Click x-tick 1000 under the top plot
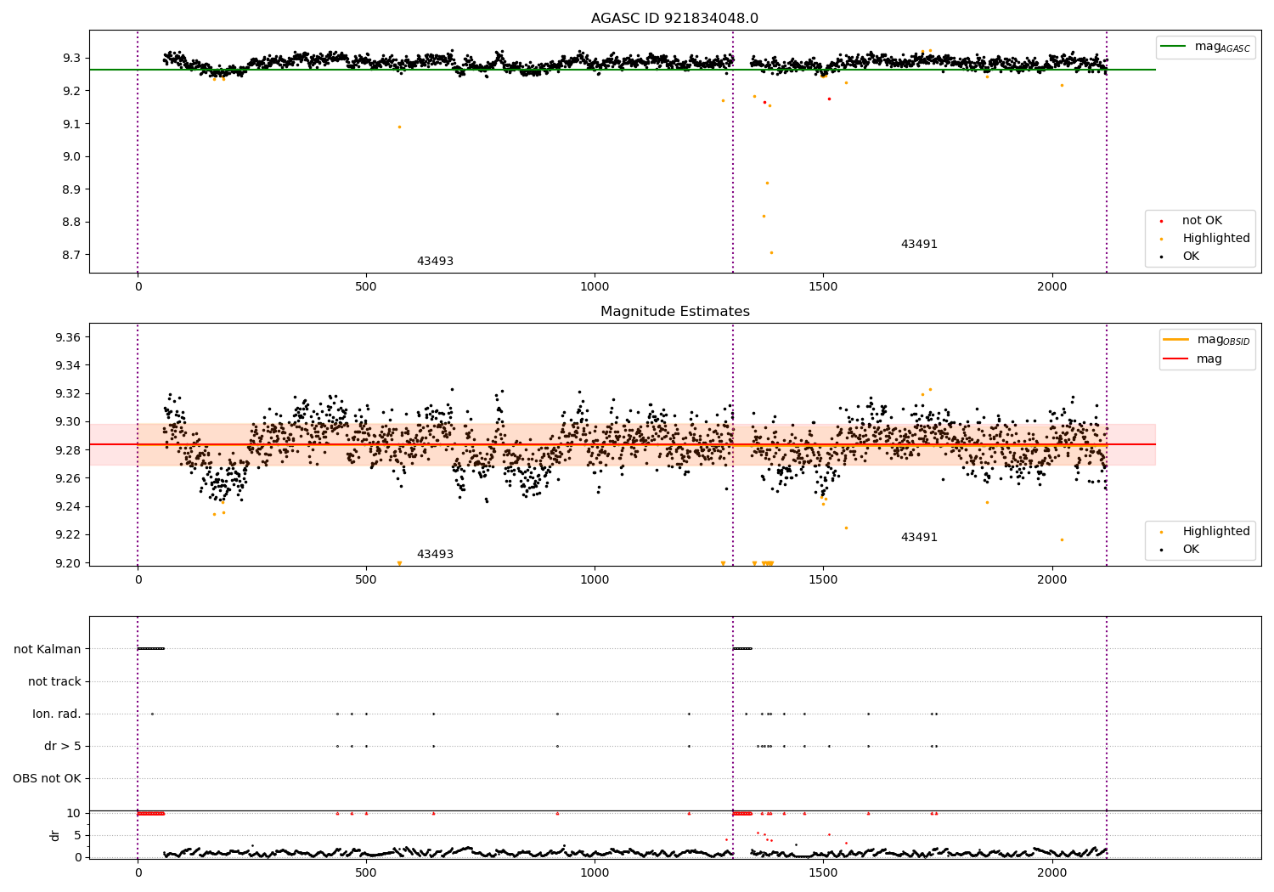The image size is (1274, 892). pos(595,287)
